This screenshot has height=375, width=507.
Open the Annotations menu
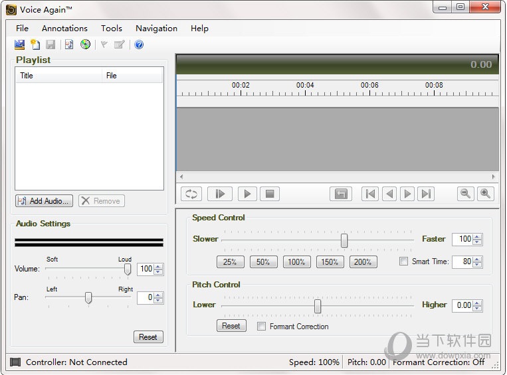tap(64, 29)
